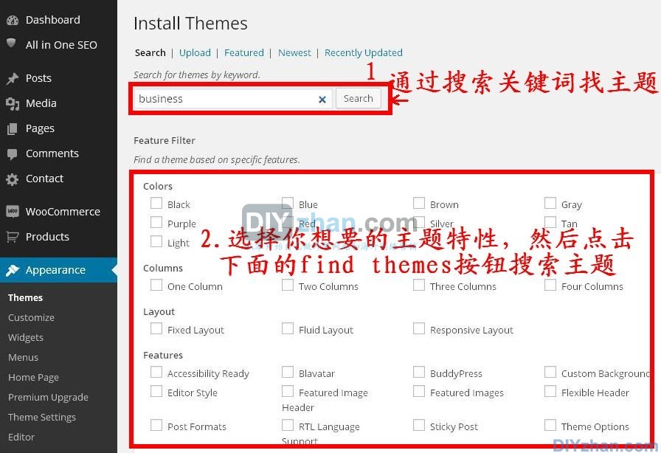The width and height of the screenshot is (661, 453).
Task: Open the Recently Updated themes link
Action: pyautogui.click(x=364, y=52)
